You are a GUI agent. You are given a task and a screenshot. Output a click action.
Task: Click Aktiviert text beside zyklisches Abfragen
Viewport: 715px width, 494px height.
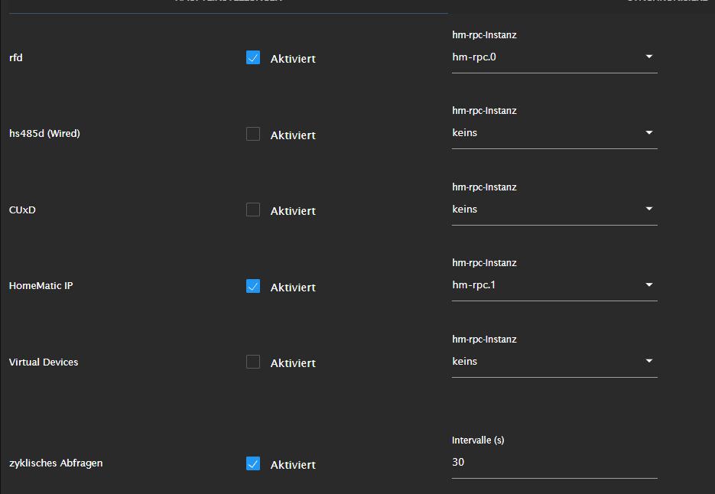point(293,465)
